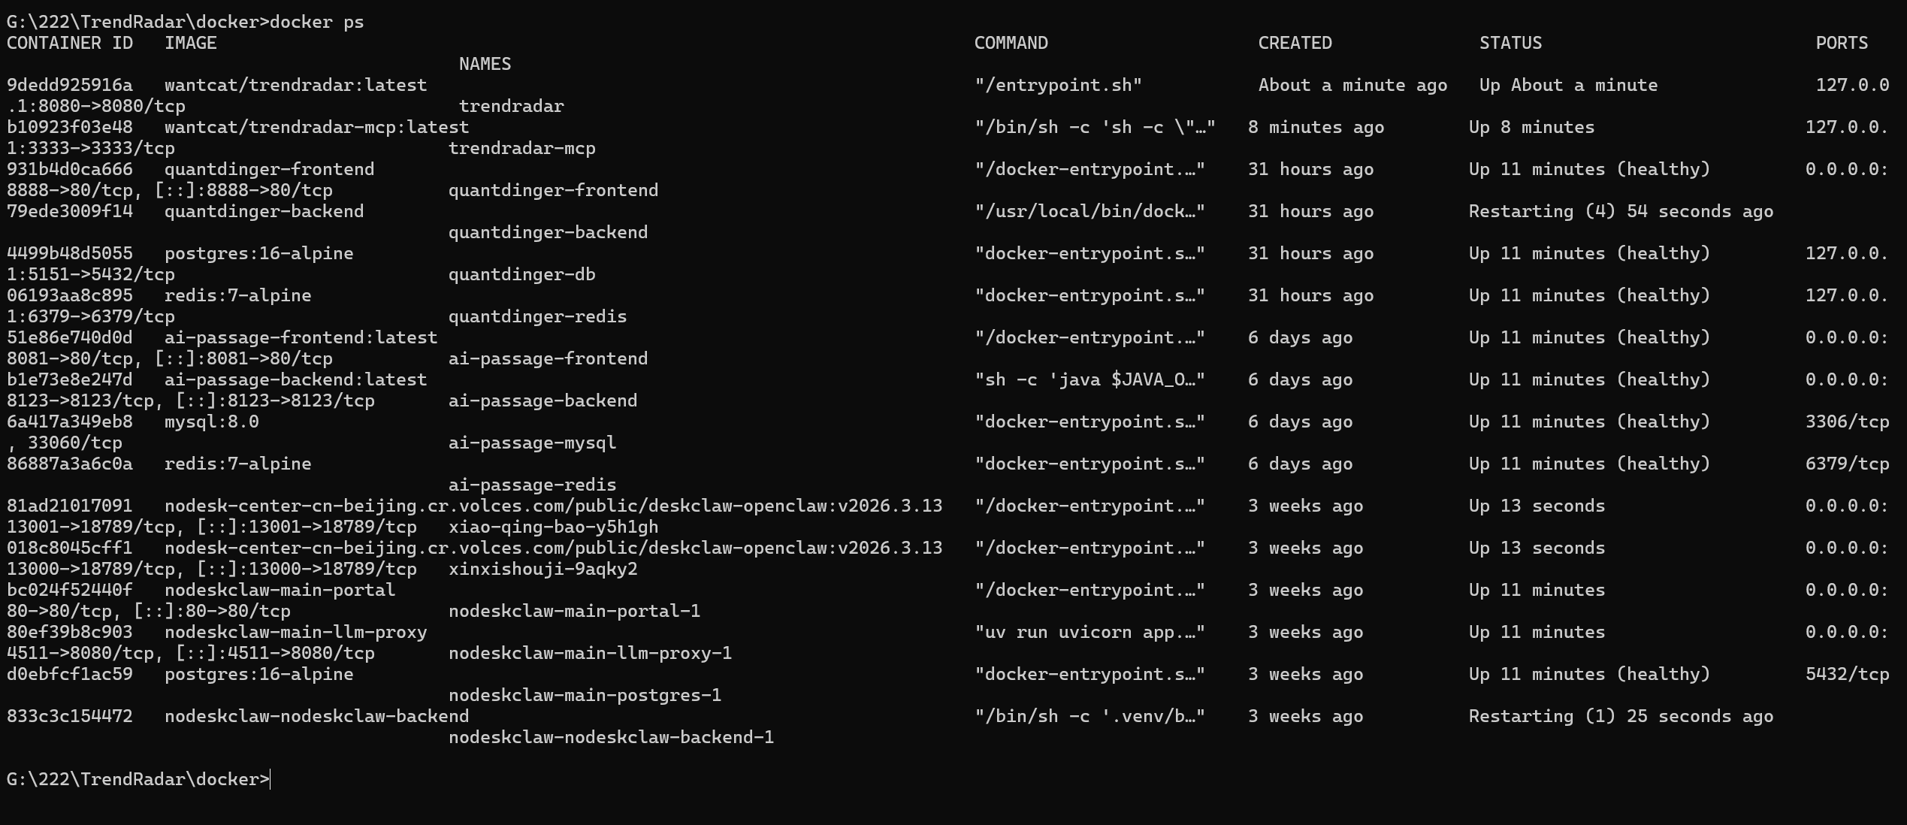Screen dimensions: 1907x825
Task: Click the quantdinger-db container name
Action: tap(521, 274)
